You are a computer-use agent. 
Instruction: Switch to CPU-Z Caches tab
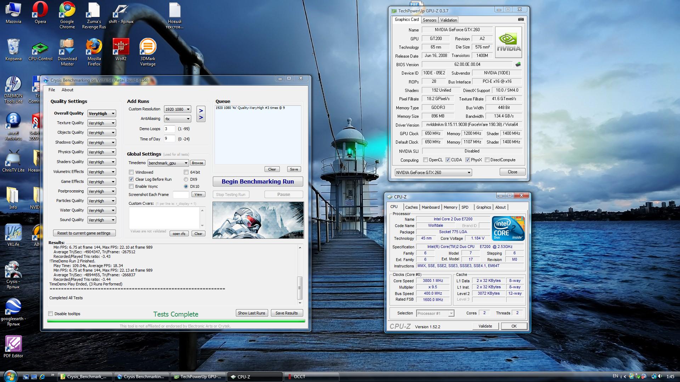coord(411,207)
